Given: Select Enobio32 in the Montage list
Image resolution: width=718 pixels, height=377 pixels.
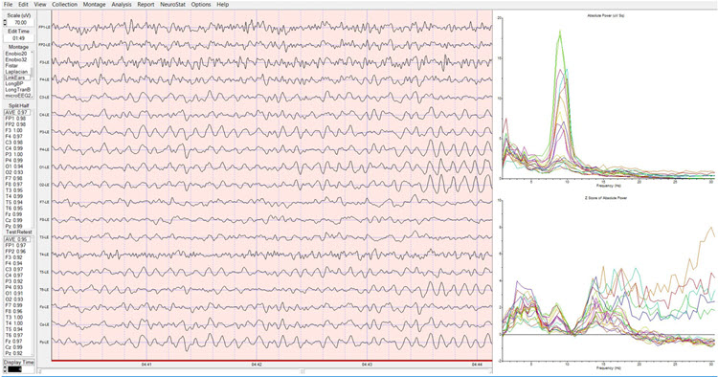Looking at the screenshot, I should [x=16, y=60].
